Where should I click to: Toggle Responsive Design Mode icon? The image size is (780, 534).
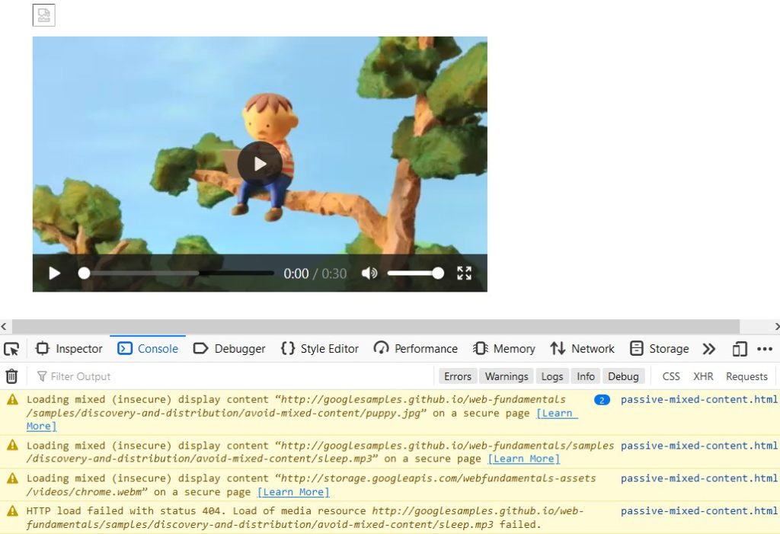click(x=739, y=349)
